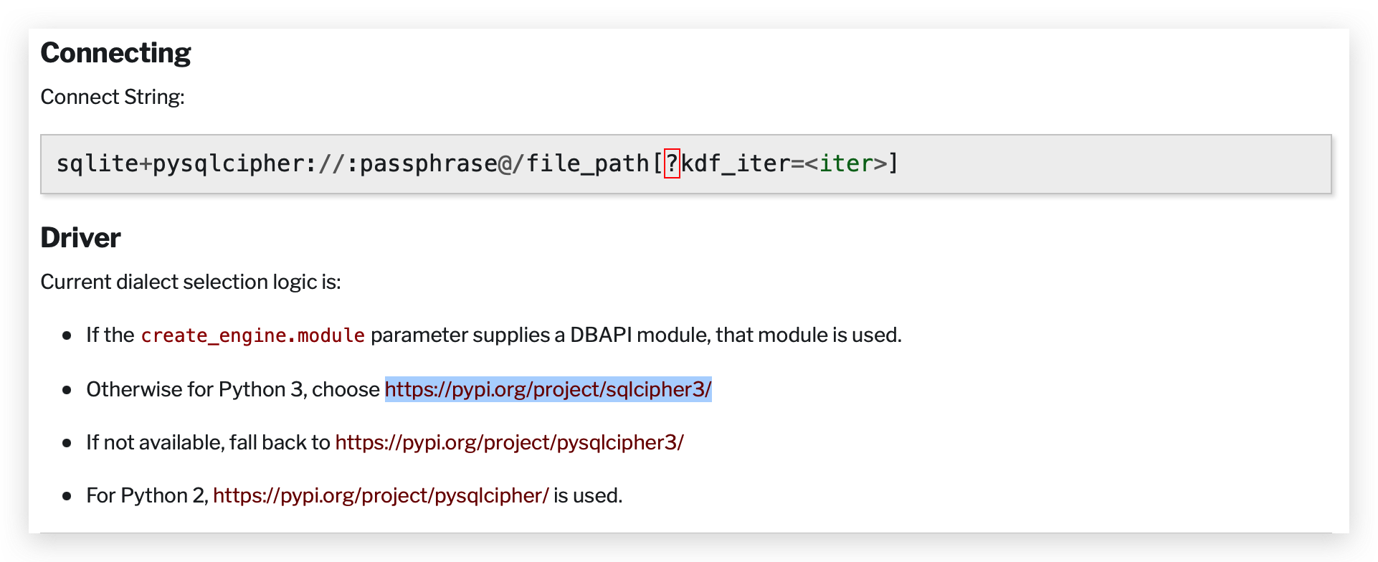The width and height of the screenshot is (1378, 562).
Task: Click 'Current dialect selection logic is:' text
Action: [190, 282]
